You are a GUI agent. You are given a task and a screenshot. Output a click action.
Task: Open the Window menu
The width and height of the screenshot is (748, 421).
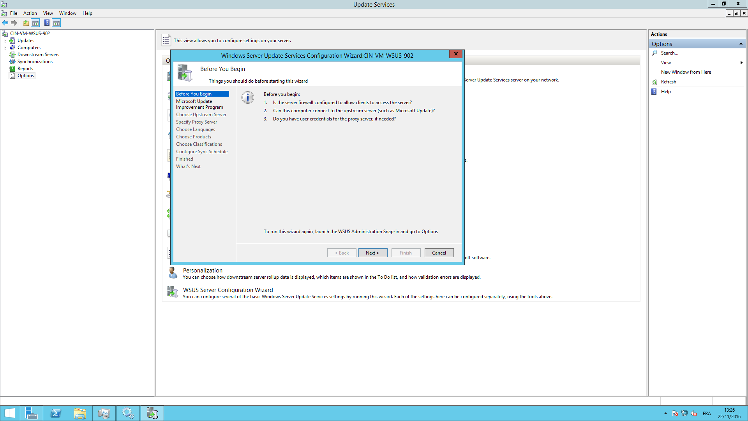[x=67, y=13]
